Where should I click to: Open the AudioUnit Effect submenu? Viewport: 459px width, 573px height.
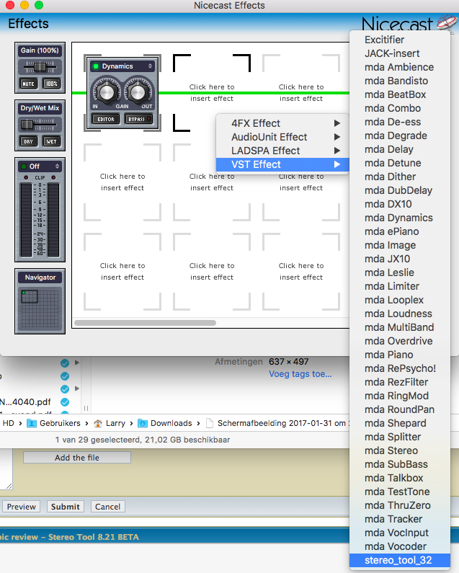click(x=282, y=137)
